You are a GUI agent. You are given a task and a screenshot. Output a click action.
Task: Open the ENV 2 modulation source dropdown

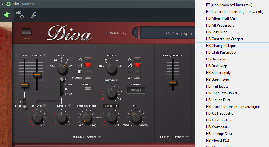(x=44, y=106)
